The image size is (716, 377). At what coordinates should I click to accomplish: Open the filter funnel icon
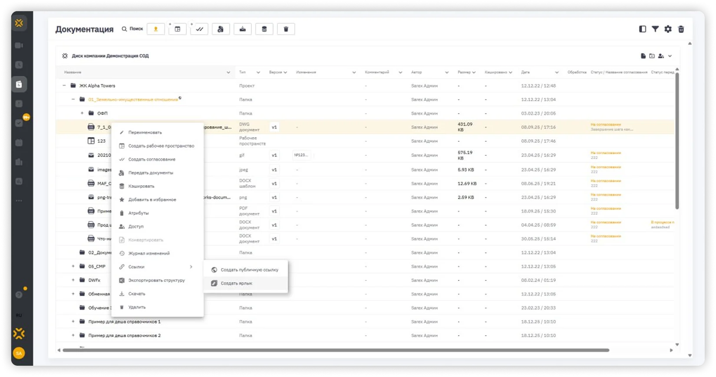click(655, 29)
